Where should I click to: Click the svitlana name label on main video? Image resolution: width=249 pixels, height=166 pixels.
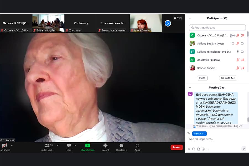7,140
